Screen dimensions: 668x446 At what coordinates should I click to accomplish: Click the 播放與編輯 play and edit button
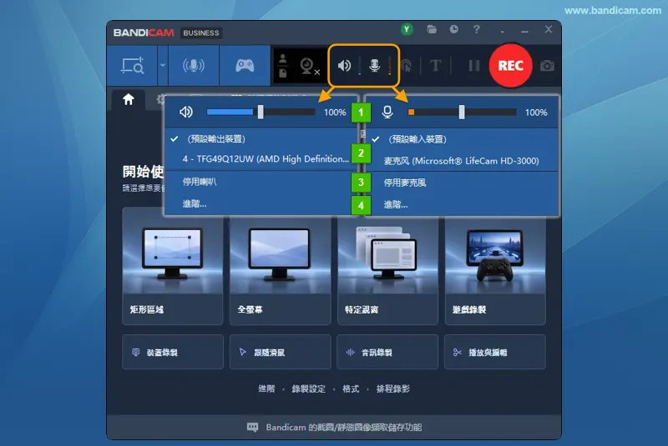495,352
